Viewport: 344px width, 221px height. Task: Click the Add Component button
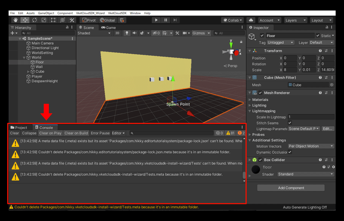tap(291, 188)
